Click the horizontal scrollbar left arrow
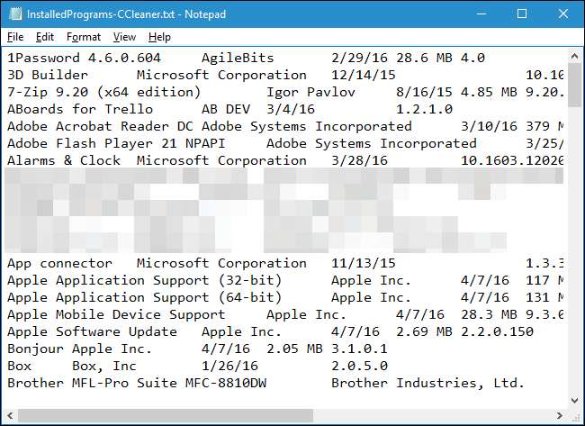Viewport: 585px width, 426px height. tap(13, 414)
